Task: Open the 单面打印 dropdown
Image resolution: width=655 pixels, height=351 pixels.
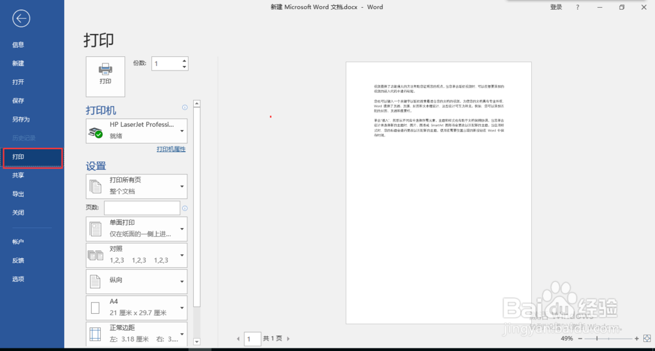Action: (x=137, y=229)
